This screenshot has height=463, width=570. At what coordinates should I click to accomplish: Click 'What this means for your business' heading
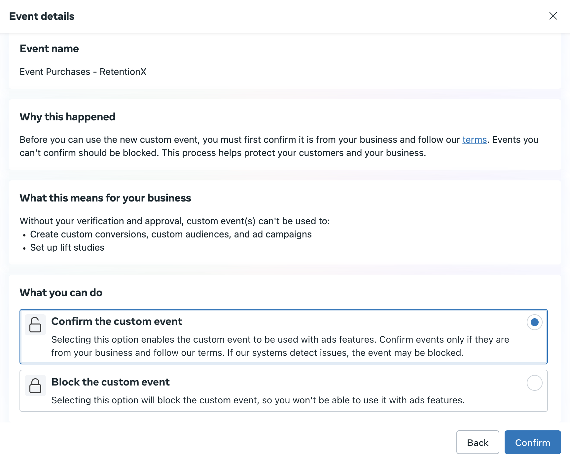click(105, 198)
